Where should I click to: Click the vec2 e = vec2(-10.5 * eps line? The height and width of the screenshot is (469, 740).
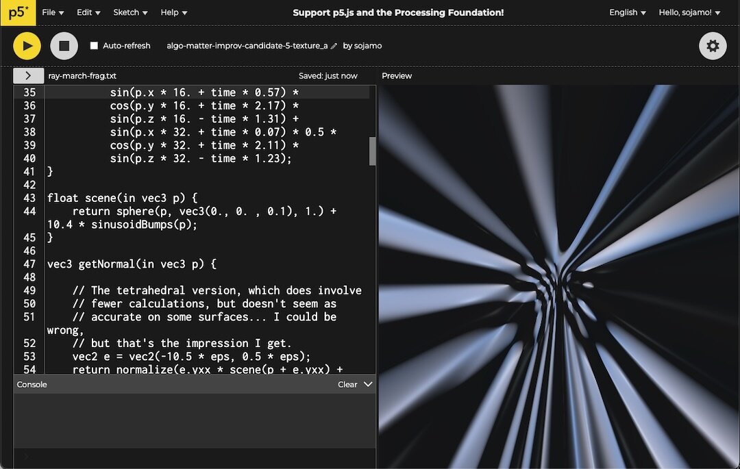pyautogui.click(x=192, y=356)
